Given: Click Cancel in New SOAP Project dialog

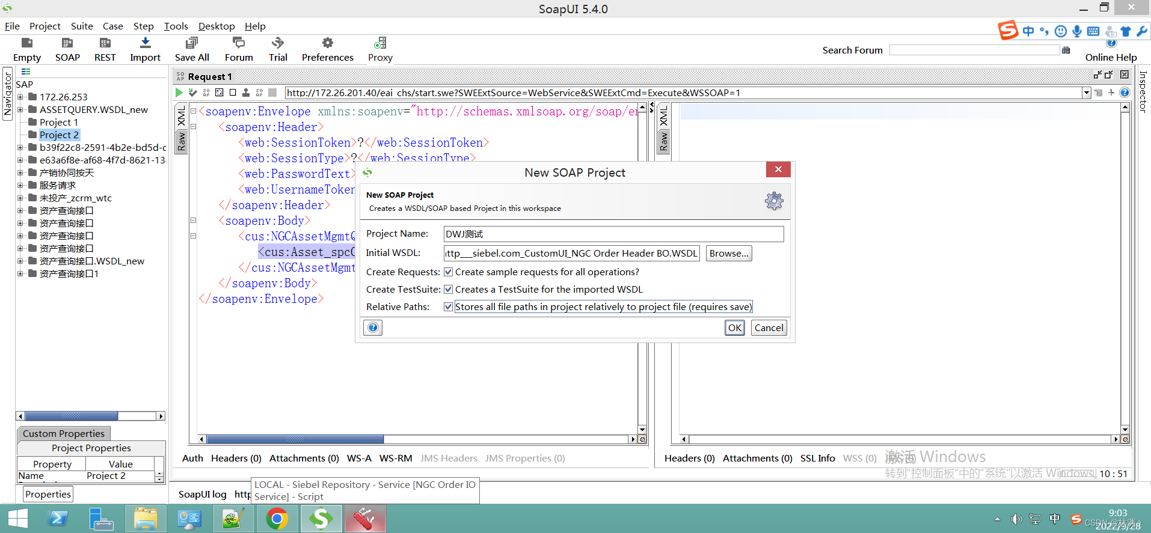Looking at the screenshot, I should pos(769,328).
